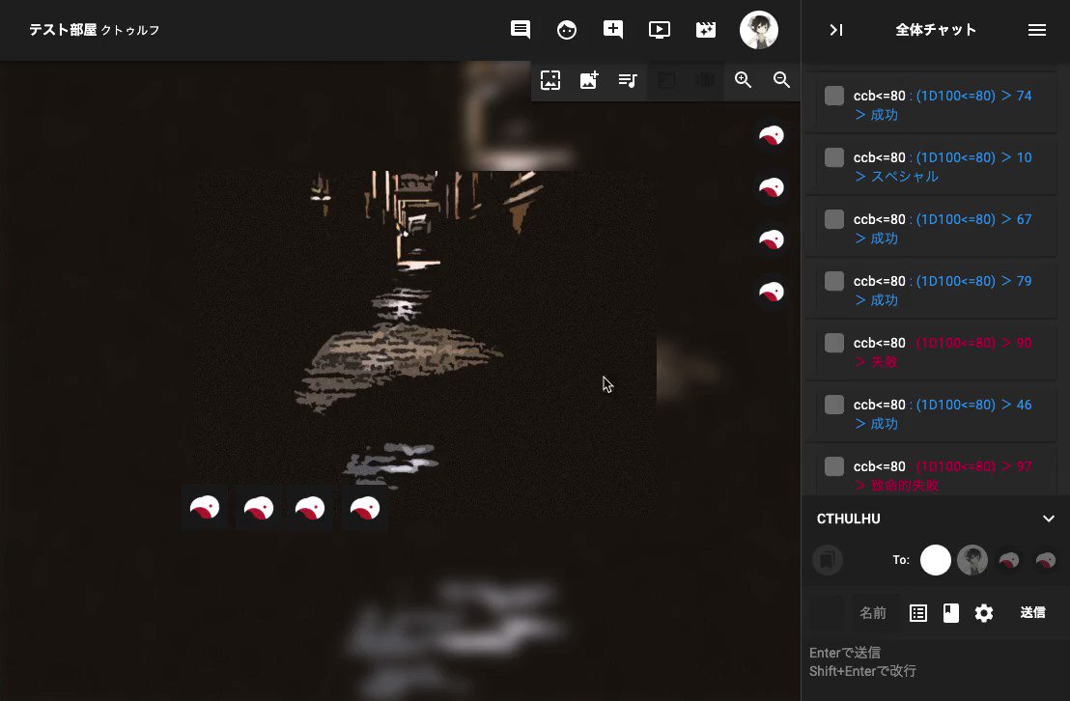1070x701 pixels.
Task: Select lowest bird token in right column
Action: click(x=772, y=292)
